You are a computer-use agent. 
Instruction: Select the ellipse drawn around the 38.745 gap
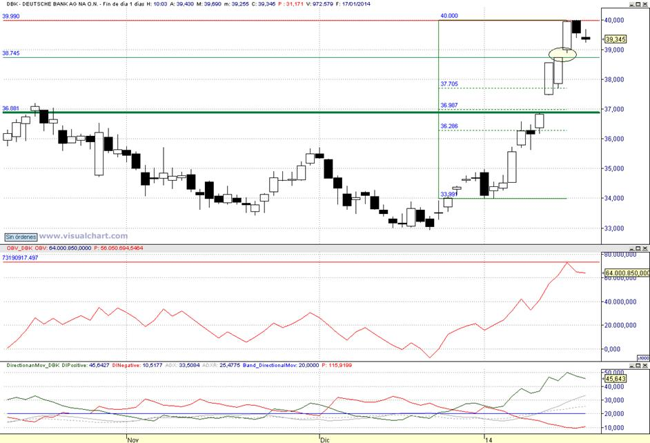(562, 54)
